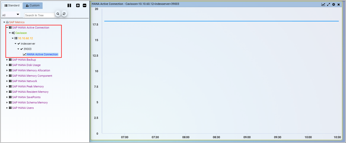346x143 pixels.
Task: Open graph settings gear icon
Action: 333,4
